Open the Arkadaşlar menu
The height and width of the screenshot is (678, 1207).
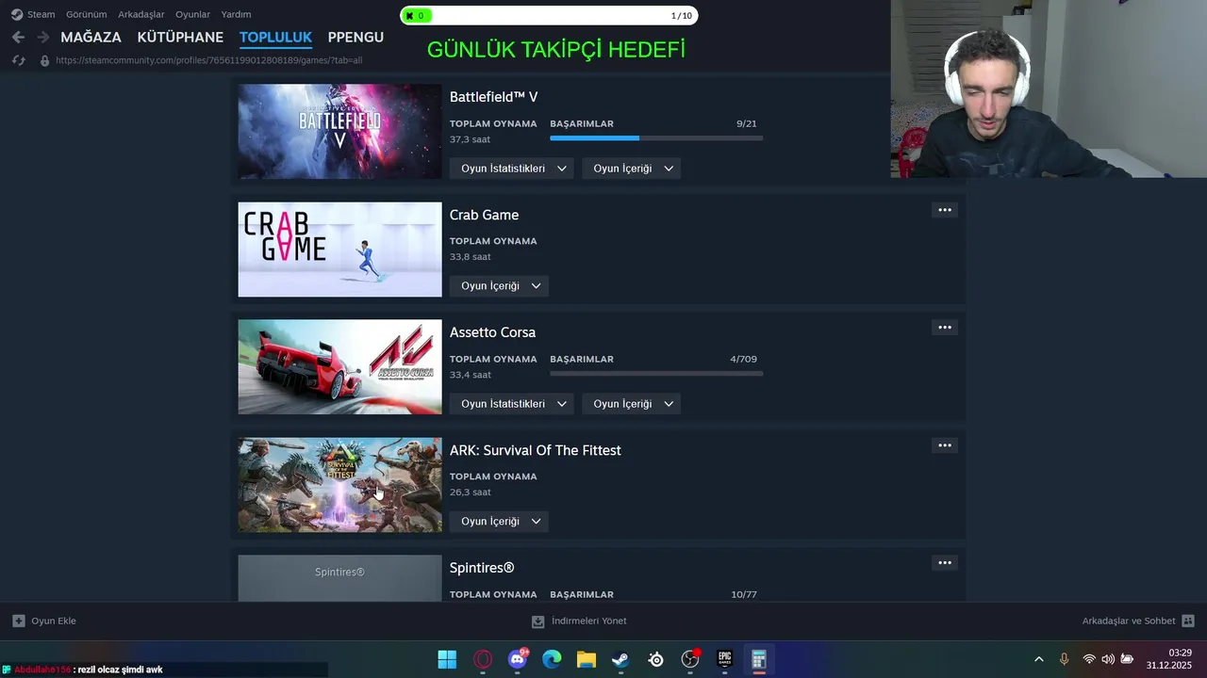pos(141,14)
